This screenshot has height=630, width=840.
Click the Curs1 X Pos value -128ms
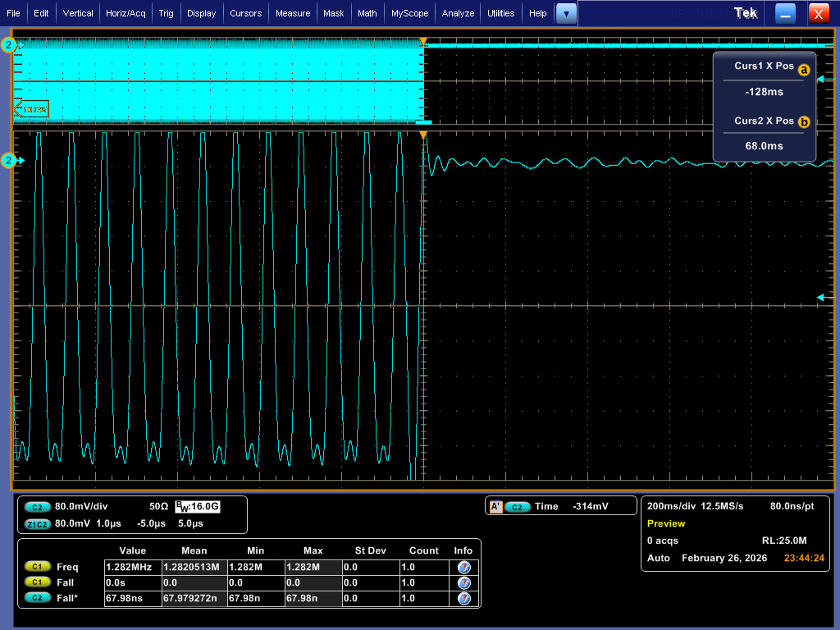(764, 93)
